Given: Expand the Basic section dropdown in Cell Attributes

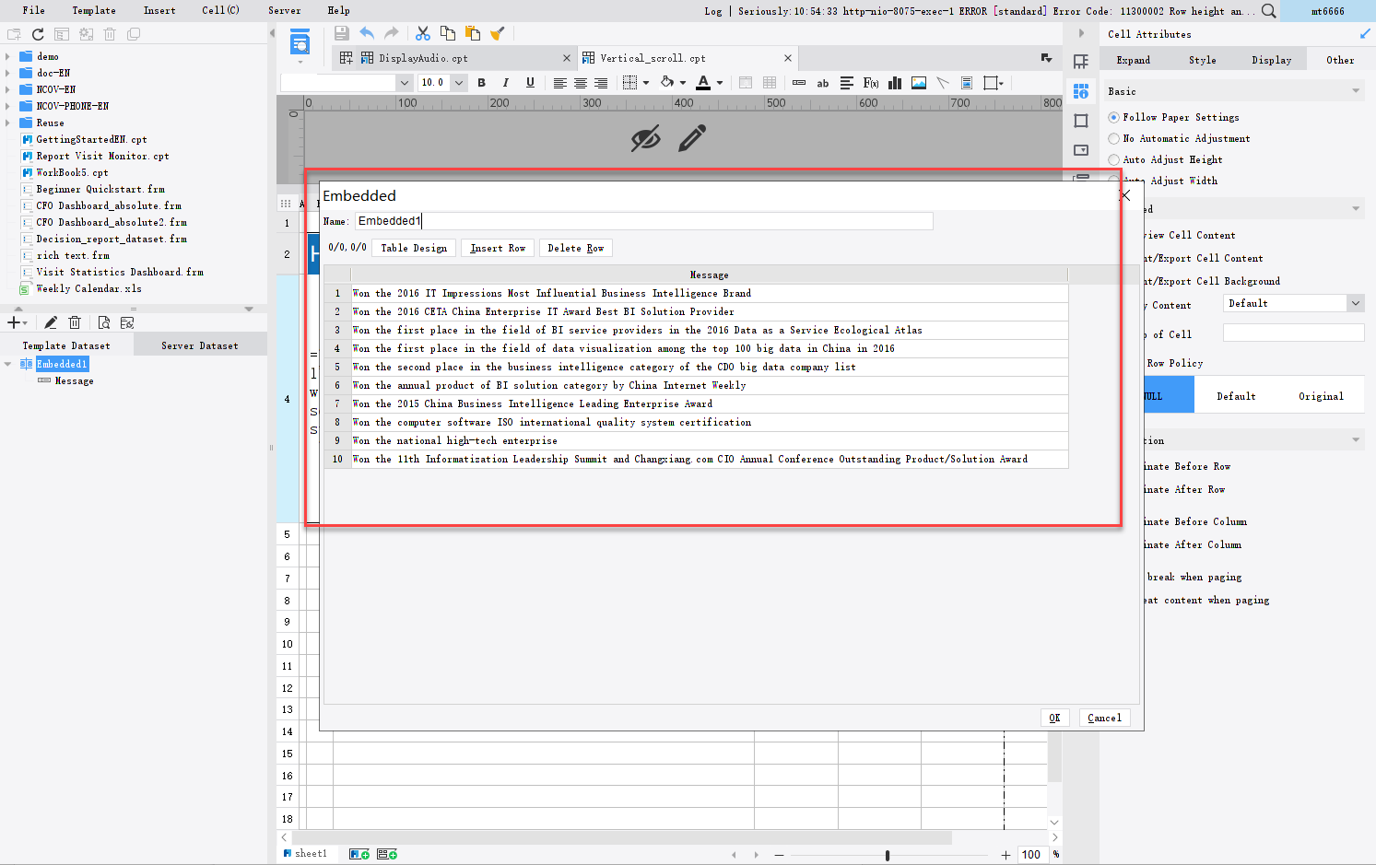Looking at the screenshot, I should [x=1355, y=90].
